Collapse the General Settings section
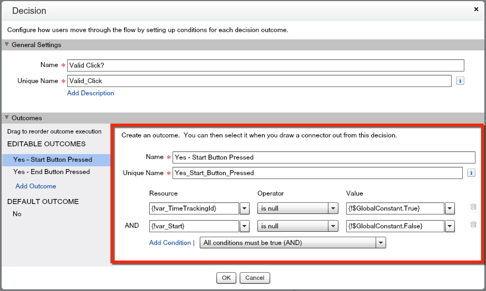Image resolution: width=486 pixels, height=291 pixels. (x=7, y=45)
